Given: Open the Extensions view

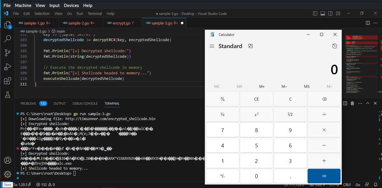Looking at the screenshot, I should coord(8,81).
